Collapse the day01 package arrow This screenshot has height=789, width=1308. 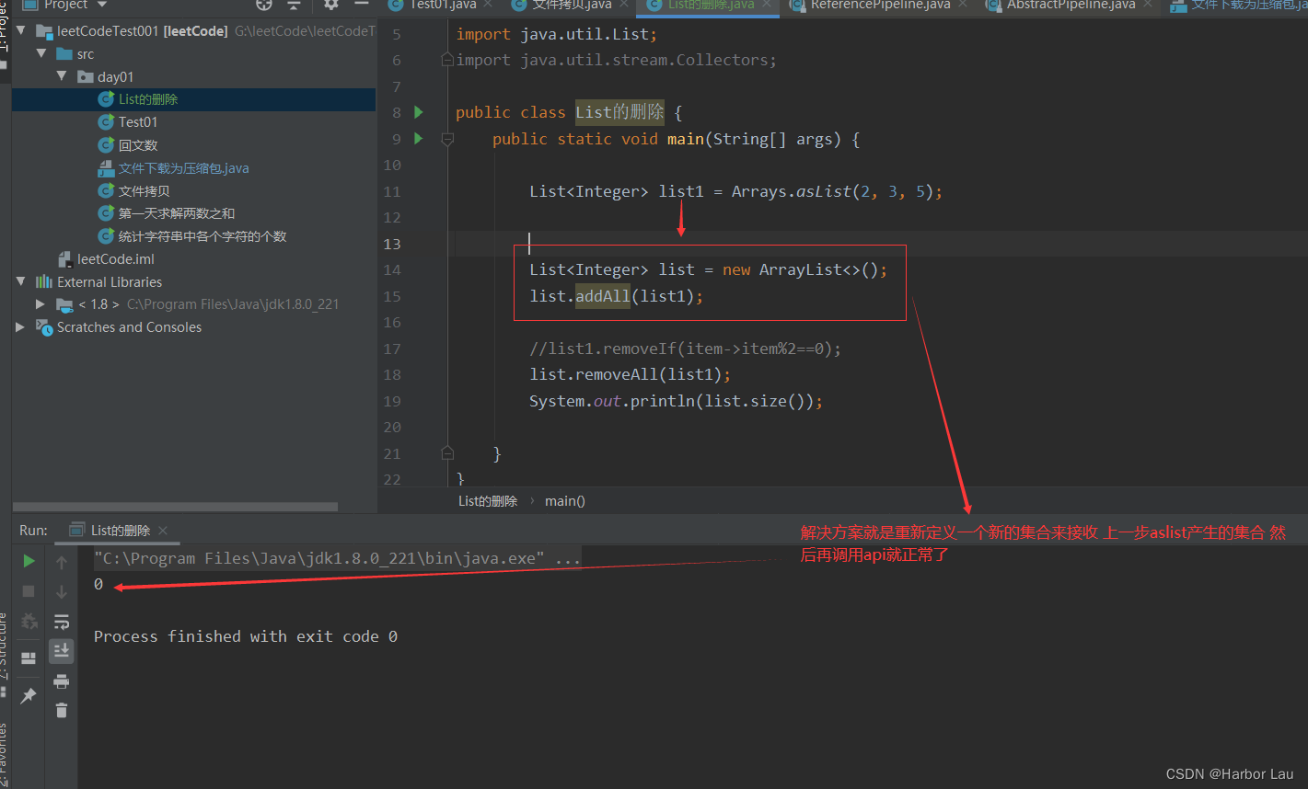click(62, 76)
